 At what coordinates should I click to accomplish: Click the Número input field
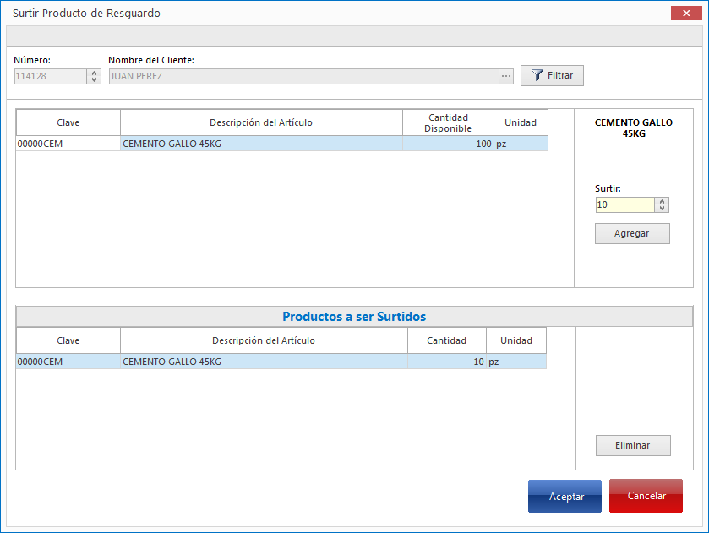click(x=50, y=76)
